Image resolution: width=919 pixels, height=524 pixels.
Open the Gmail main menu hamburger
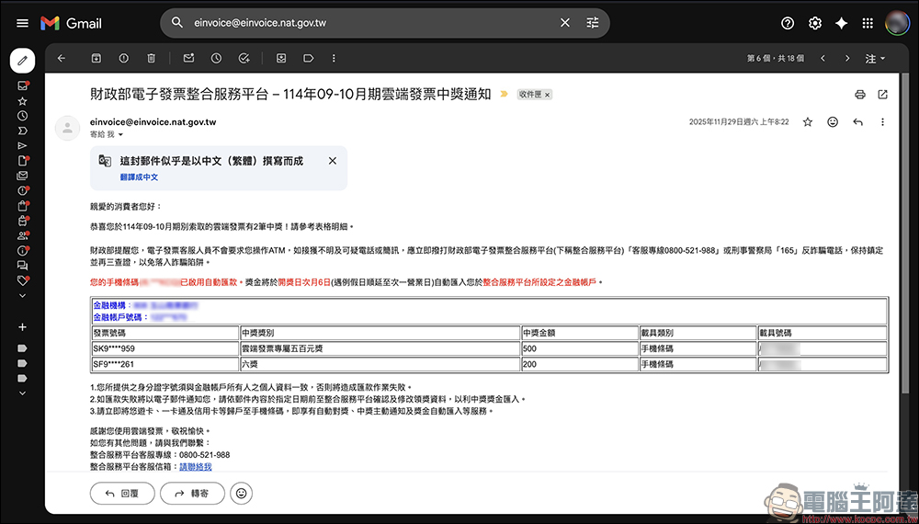[22, 24]
